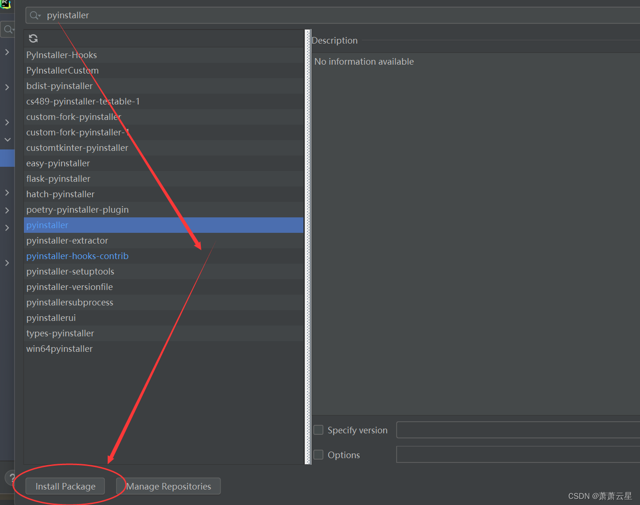The height and width of the screenshot is (505, 640).
Task: Select the highlighted pyinstaller package
Action: [x=163, y=225]
